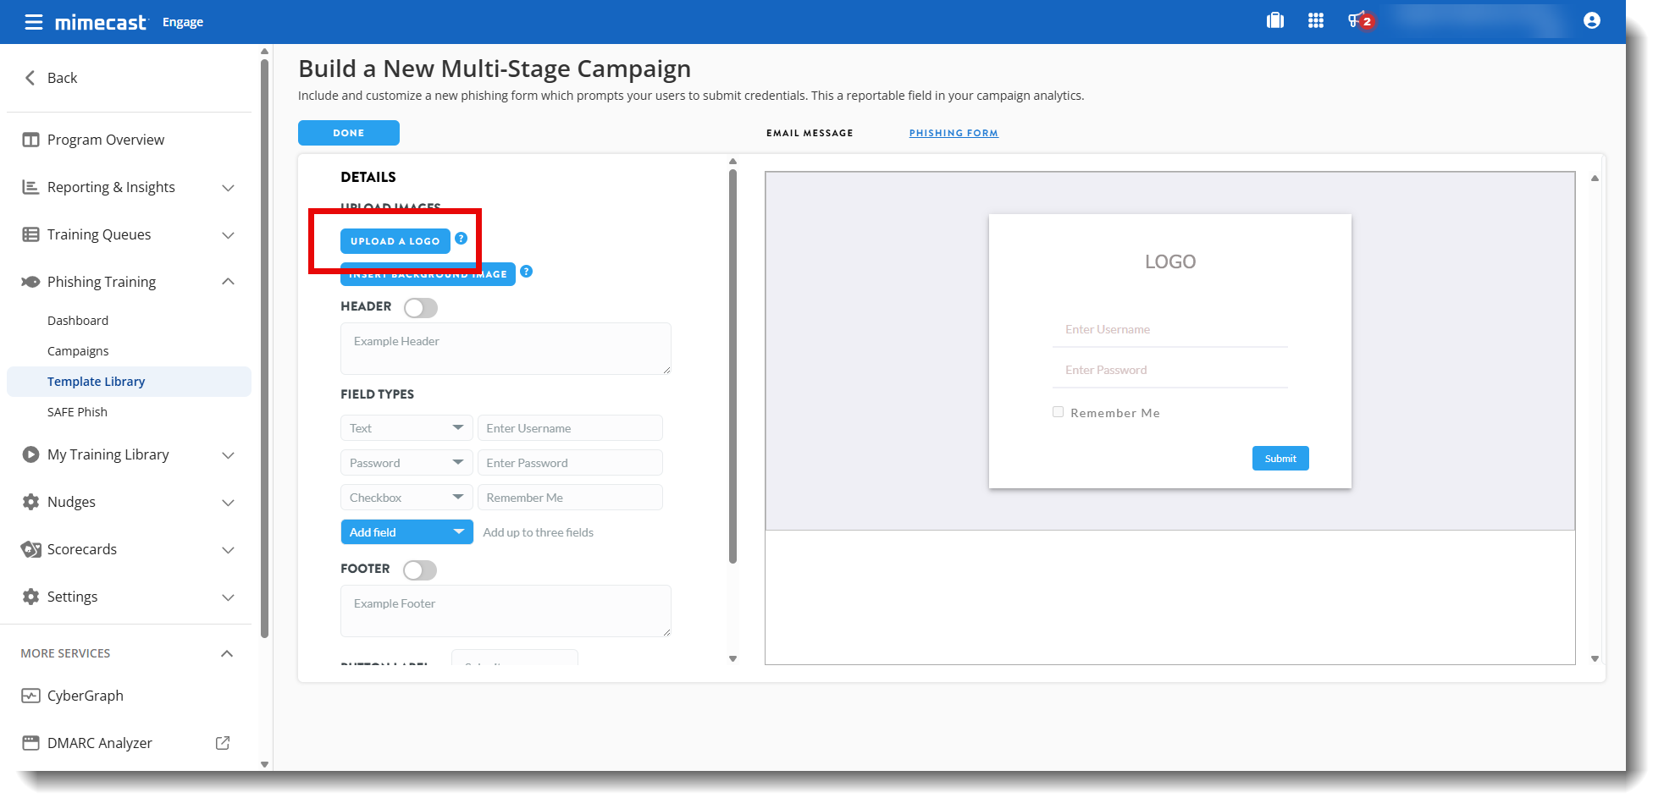
Task: Click the Upload a Logo button
Action: pos(395,241)
